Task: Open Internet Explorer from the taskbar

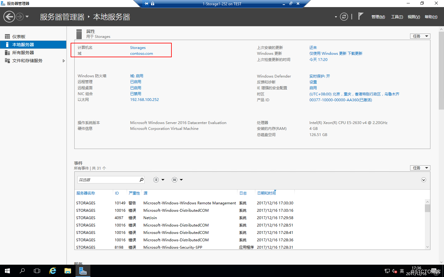Action: click(53, 271)
